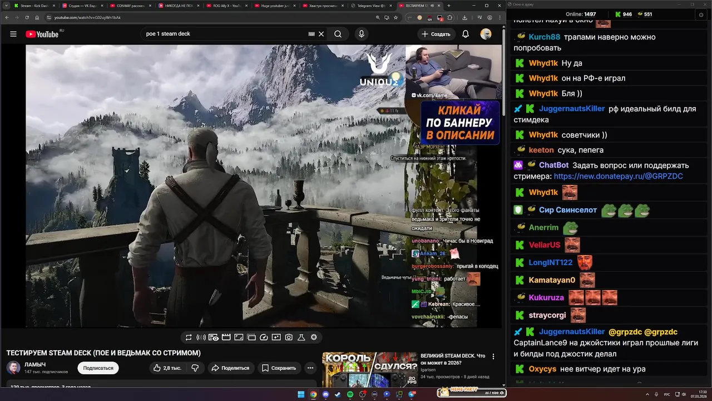Switch to the ROG Ally X YouTube tab
This screenshot has height=401, width=712.
coord(227,6)
